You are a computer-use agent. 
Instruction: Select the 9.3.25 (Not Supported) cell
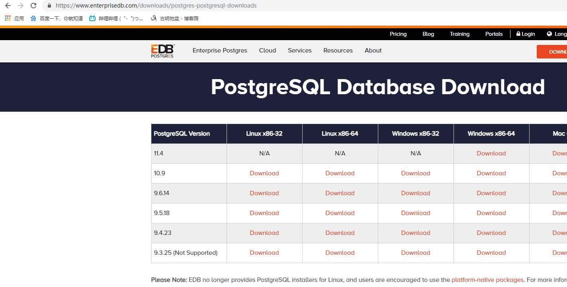click(x=189, y=253)
